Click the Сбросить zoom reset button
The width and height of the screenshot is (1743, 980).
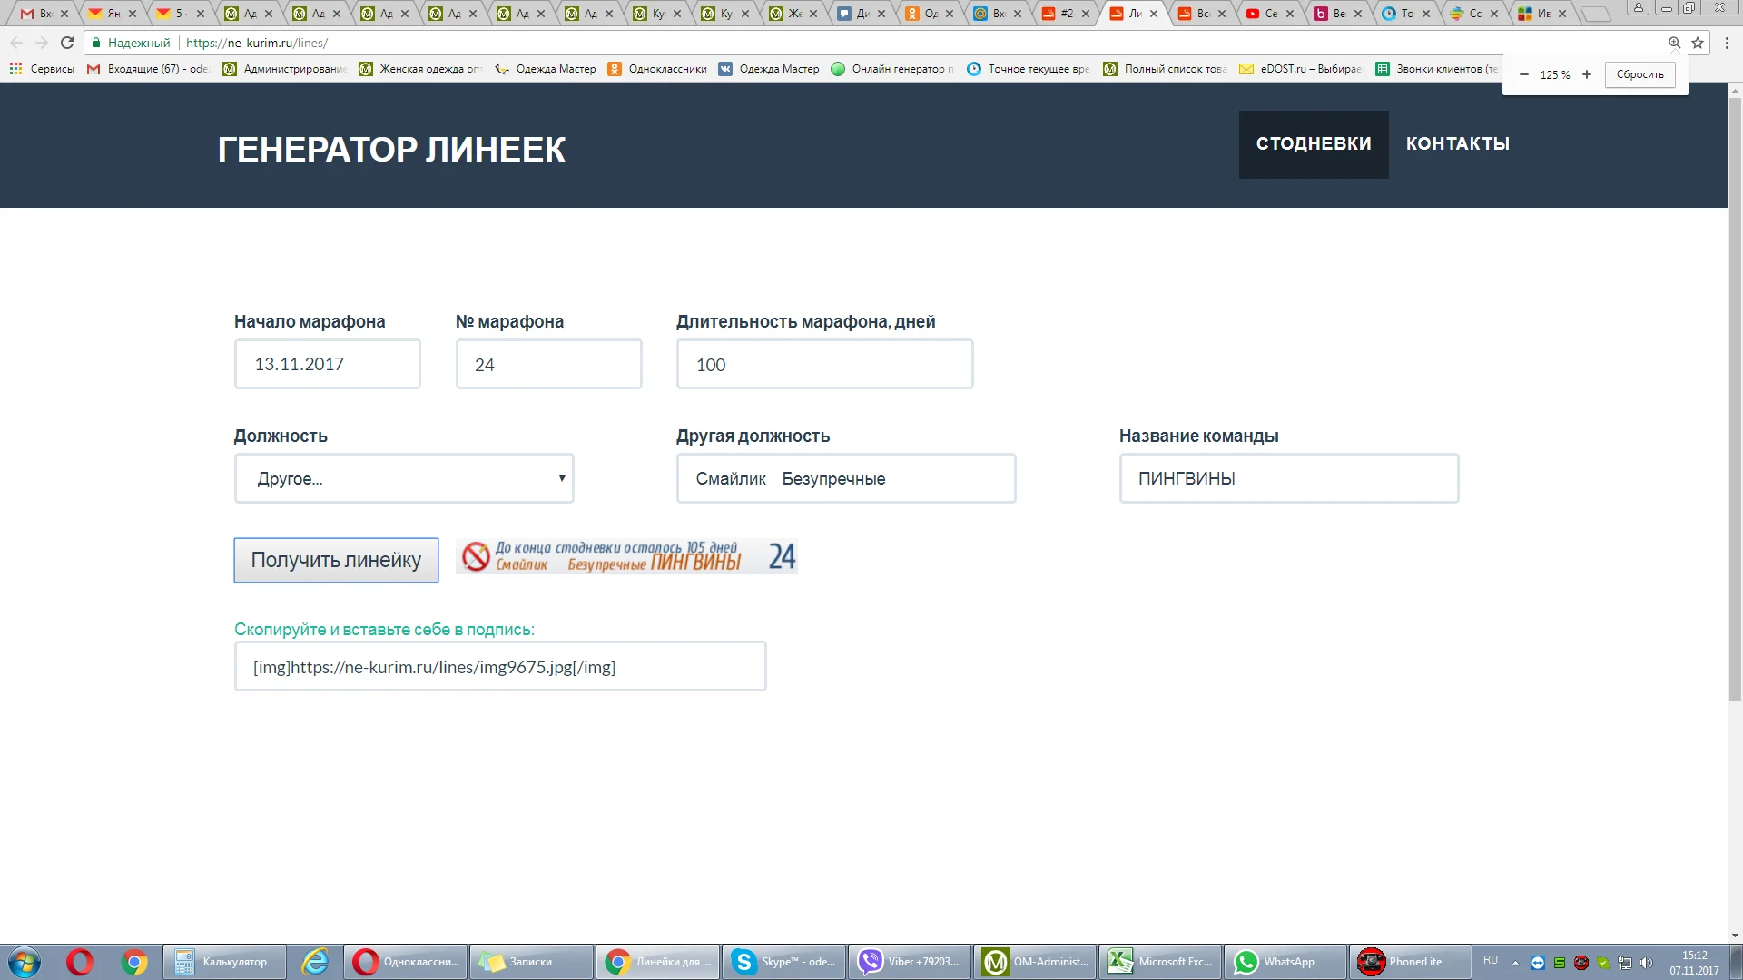pos(1640,74)
